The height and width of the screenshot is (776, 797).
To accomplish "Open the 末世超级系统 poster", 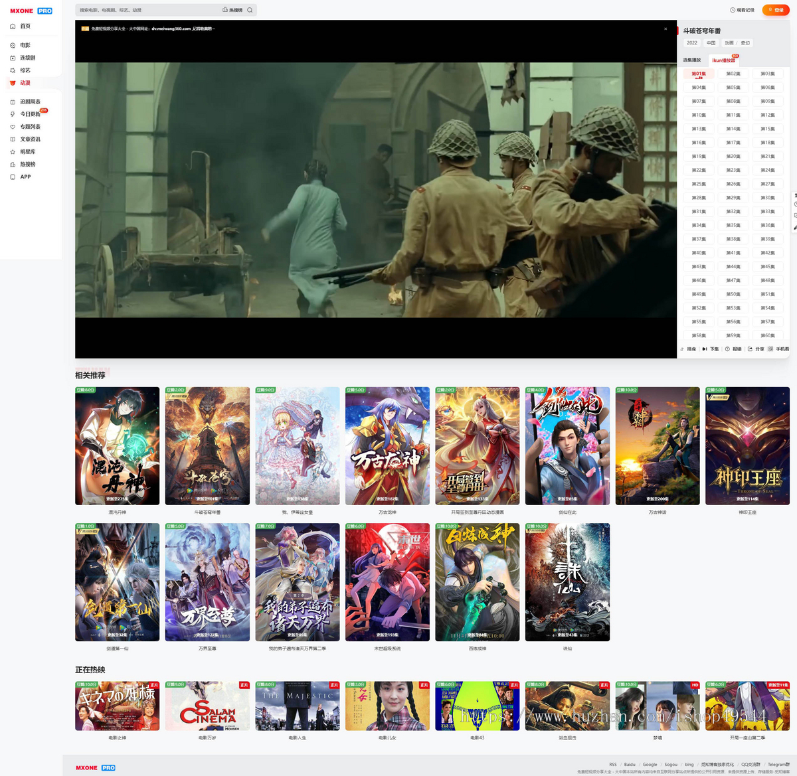I will pyautogui.click(x=387, y=582).
